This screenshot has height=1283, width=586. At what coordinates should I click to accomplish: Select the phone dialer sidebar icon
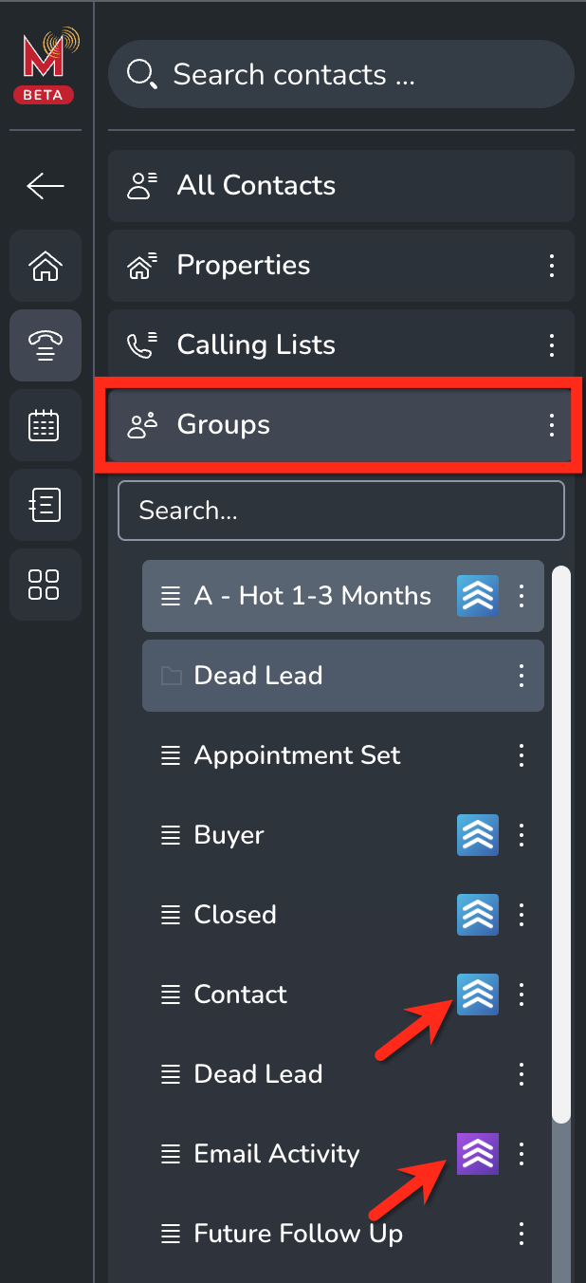tap(46, 345)
